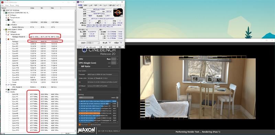Select the Powers Core #0 12.96 W row

click(x=38, y=44)
